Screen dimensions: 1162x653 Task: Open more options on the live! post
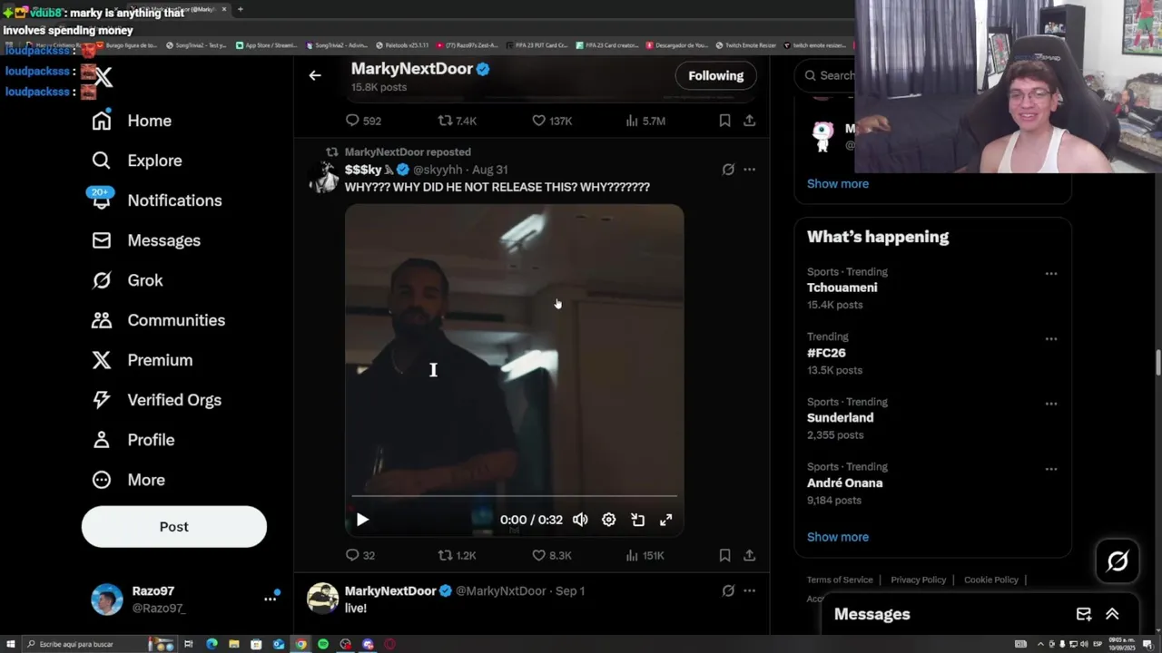(x=749, y=590)
